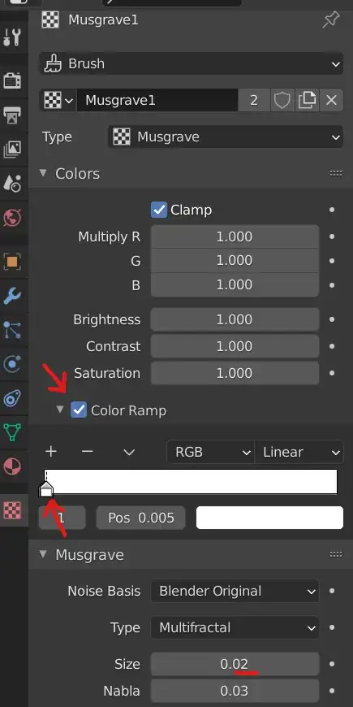Open the World properties tab icon
Screen dimensions: 353x707
pyautogui.click(x=12, y=218)
